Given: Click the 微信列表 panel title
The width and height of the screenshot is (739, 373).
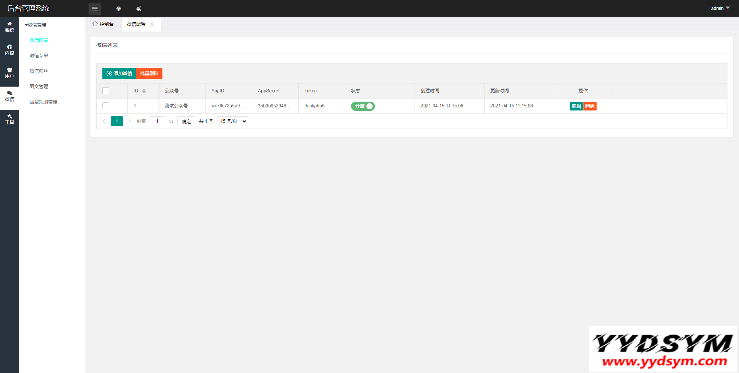Looking at the screenshot, I should pos(107,45).
